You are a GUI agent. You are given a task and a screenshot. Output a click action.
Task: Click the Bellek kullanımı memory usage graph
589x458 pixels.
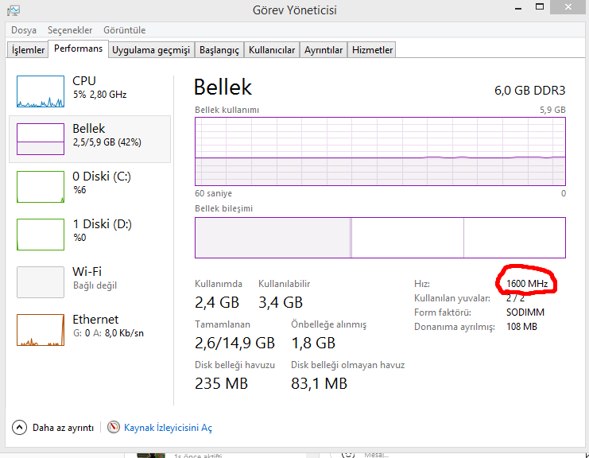point(380,151)
